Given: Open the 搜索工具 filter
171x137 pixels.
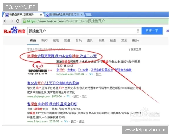Looking at the screenshot, I should click(x=135, y=49).
